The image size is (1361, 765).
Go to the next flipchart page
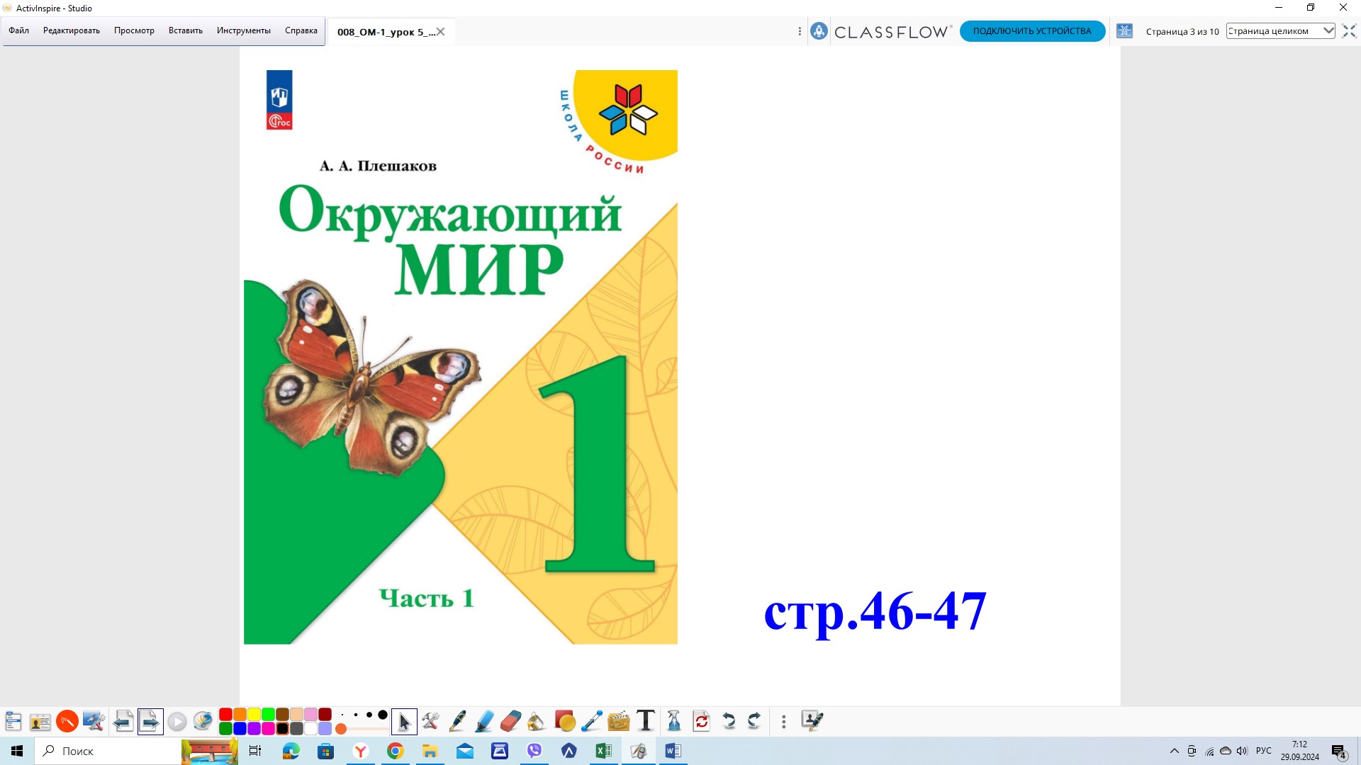point(150,722)
